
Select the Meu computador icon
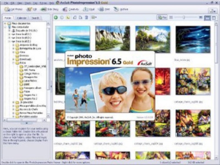pos(9,27)
